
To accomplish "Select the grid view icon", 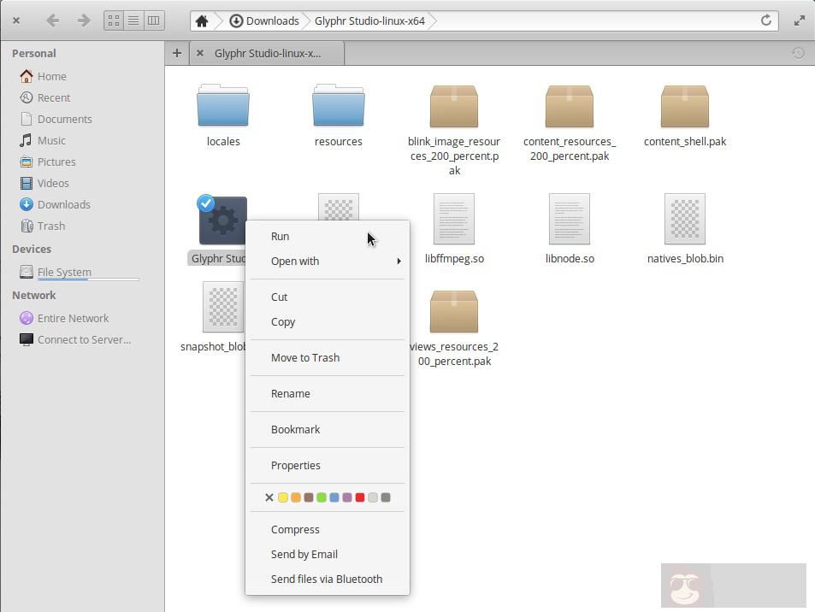I will [114, 21].
